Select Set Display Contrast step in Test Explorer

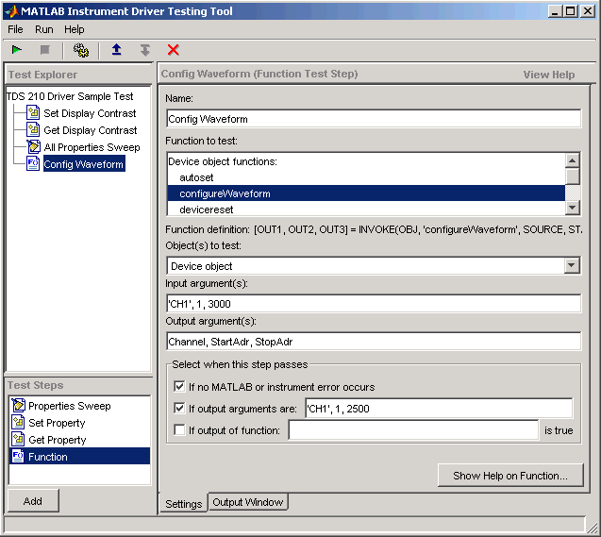pyautogui.click(x=90, y=113)
